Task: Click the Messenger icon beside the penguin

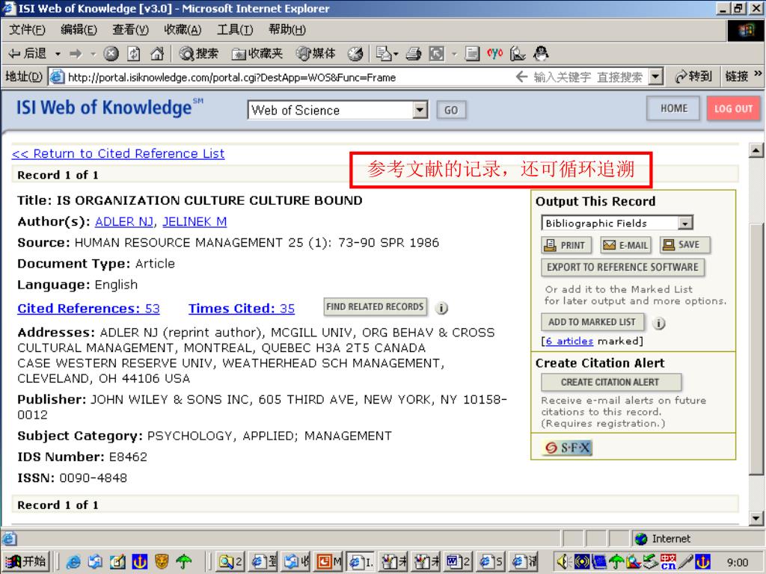Action: (x=518, y=53)
